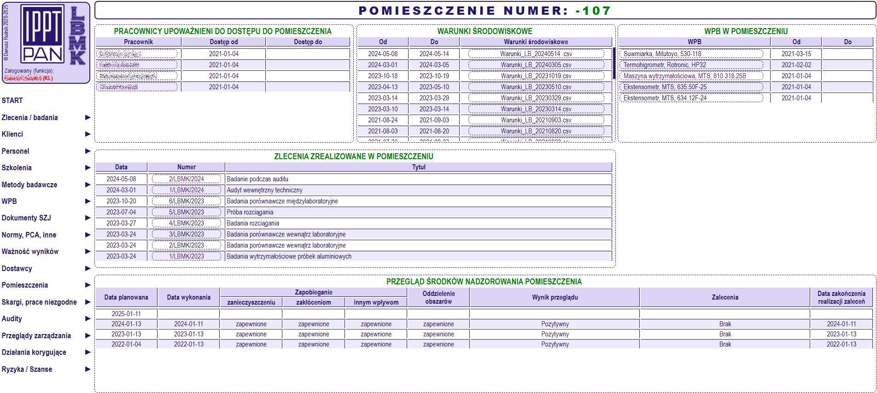Open file Warunki_LB_20210820.csv

tap(536, 131)
